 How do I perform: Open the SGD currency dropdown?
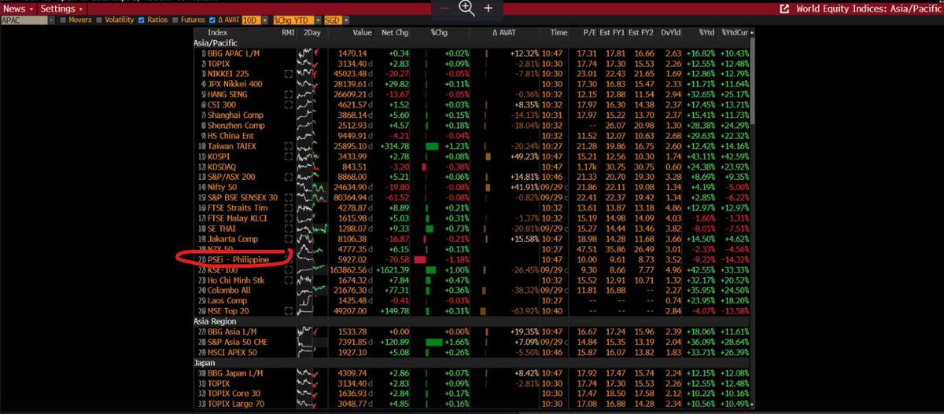[336, 19]
